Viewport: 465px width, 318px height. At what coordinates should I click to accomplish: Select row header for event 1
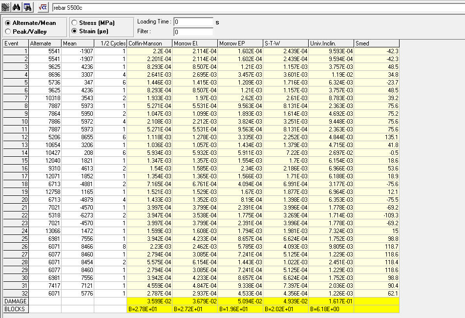[16, 51]
